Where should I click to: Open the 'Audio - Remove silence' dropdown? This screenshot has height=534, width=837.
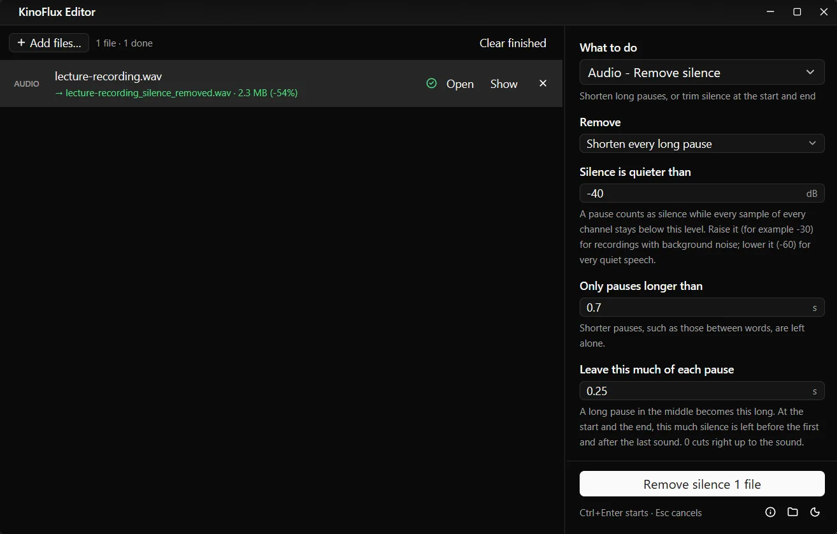702,73
